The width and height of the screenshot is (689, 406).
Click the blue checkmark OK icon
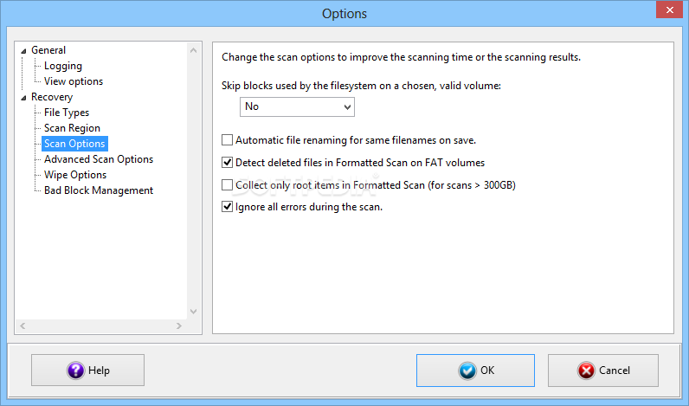[x=467, y=371]
